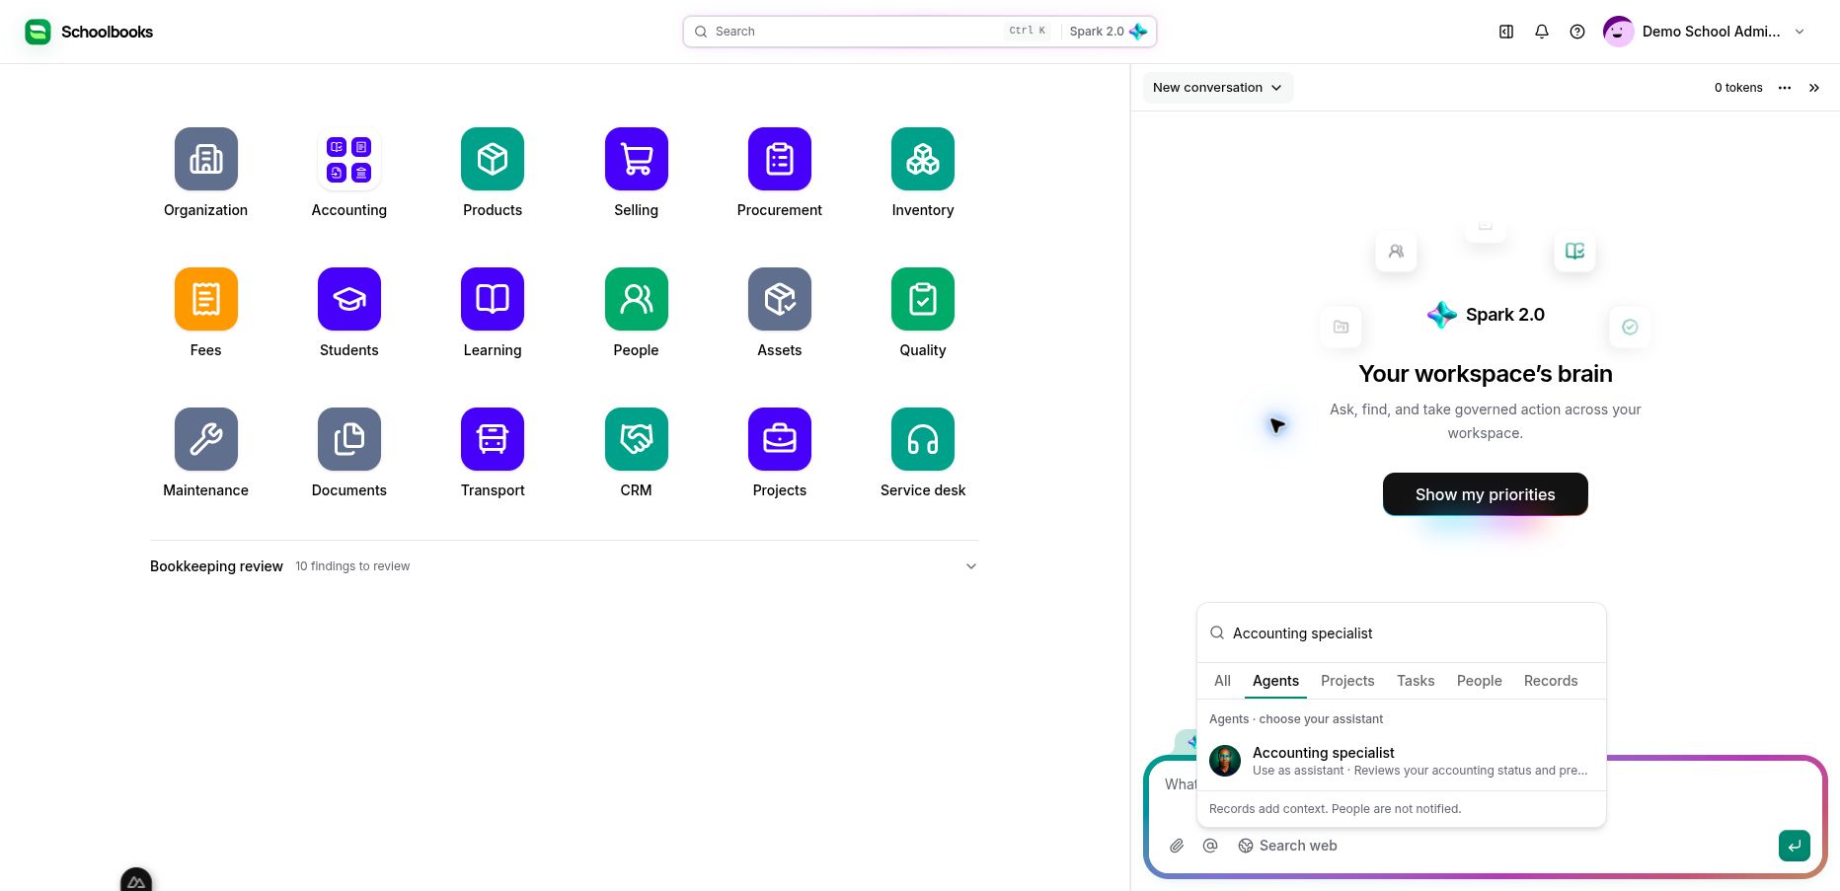
Task: Open the Selling module
Action: (636, 159)
